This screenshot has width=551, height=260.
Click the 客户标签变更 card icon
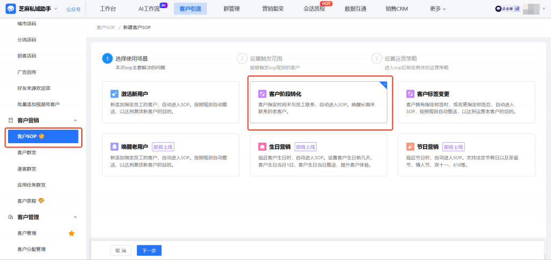point(410,94)
